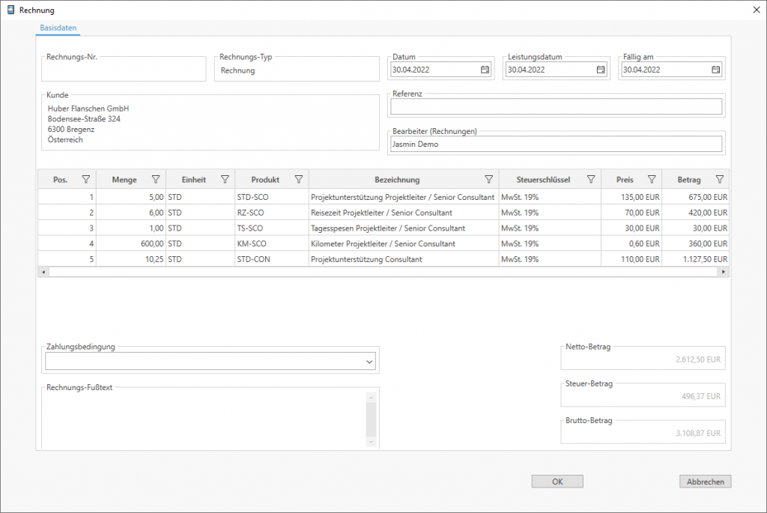Click the Rechnungs-Typ field showing Rechnung

pos(297,70)
